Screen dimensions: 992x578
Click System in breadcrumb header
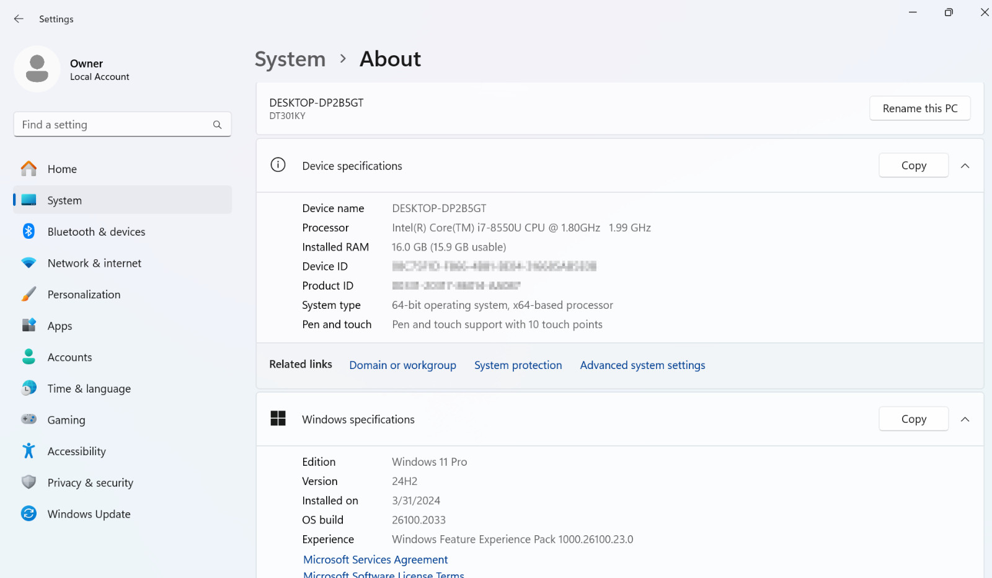click(x=290, y=60)
